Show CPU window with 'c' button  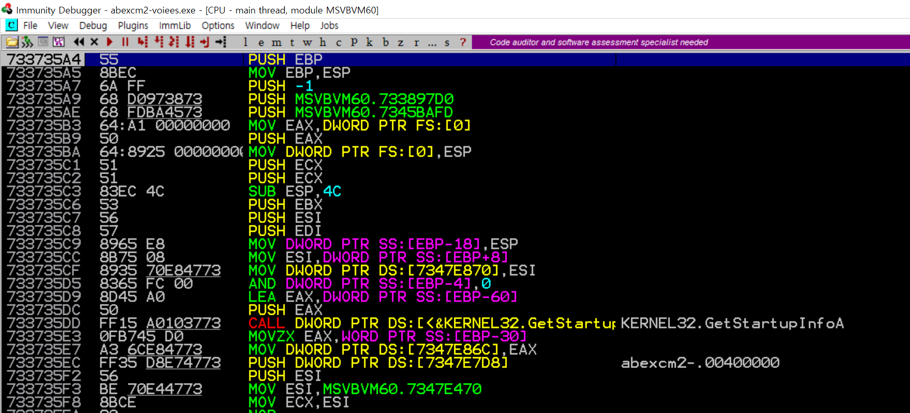tap(338, 42)
